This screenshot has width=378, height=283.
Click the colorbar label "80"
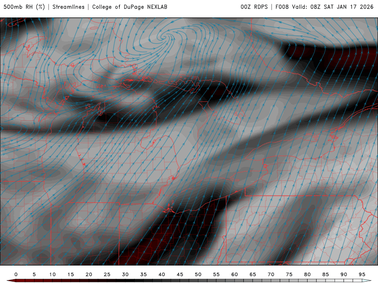click(x=308, y=275)
